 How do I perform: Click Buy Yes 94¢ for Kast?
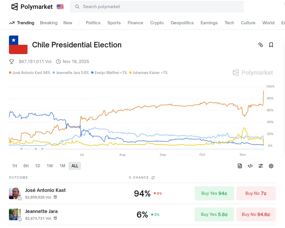pos(214,193)
